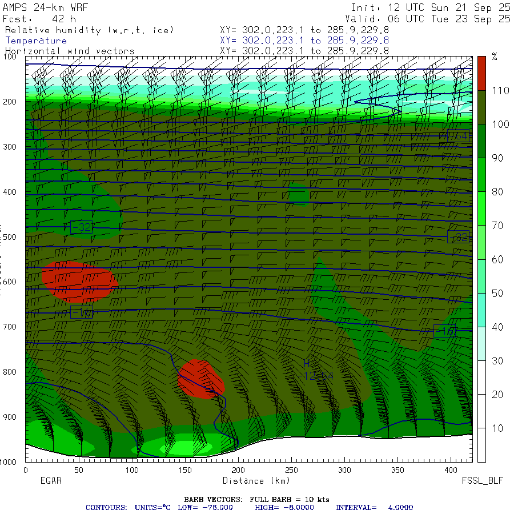514x514 pixels.
Task: Click the 'CONTOURS: UNITS=°C' caption
Action: (128, 508)
